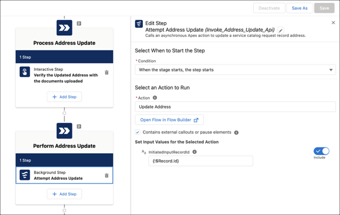Click the Interactive Step hand icon
The image size is (340, 215).
(x=25, y=72)
